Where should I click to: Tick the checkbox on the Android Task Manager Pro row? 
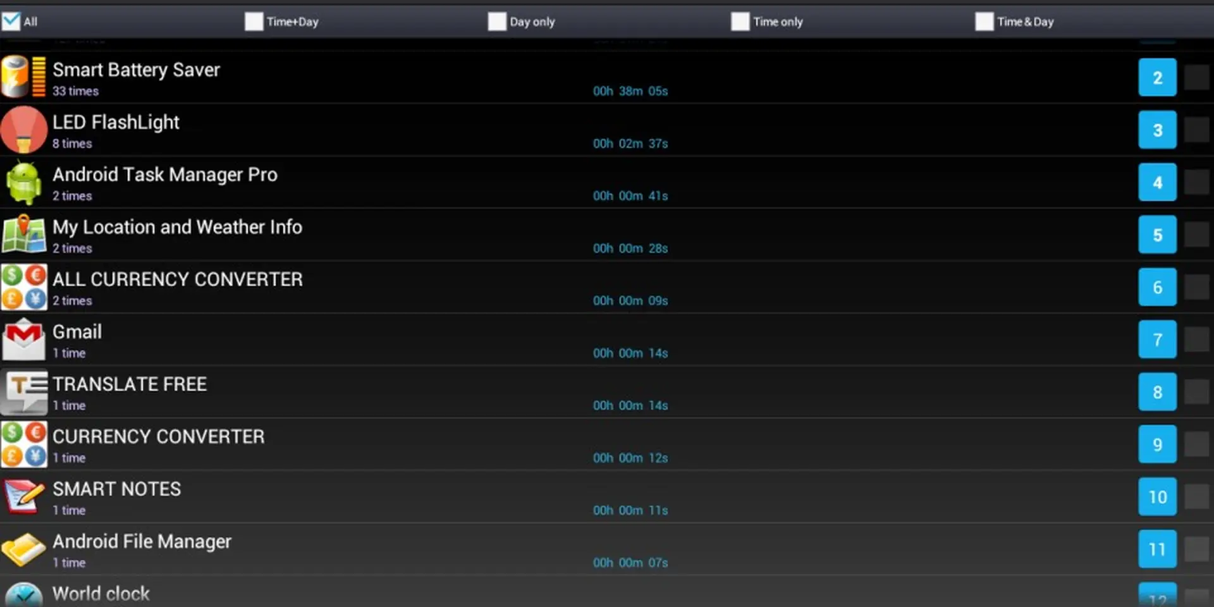click(1196, 182)
